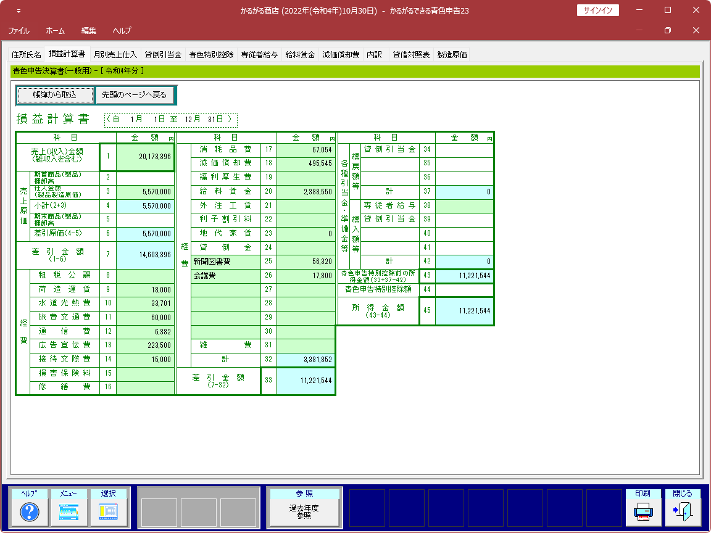Click the 所得金額 row 45 value

tap(464, 311)
